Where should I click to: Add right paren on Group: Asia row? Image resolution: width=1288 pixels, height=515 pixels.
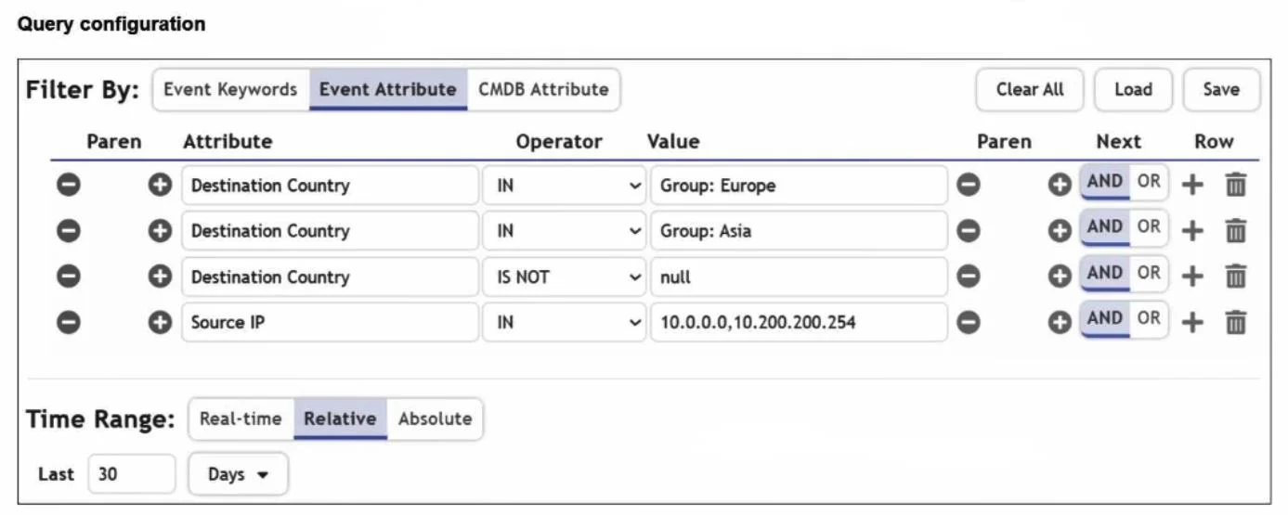(1060, 231)
